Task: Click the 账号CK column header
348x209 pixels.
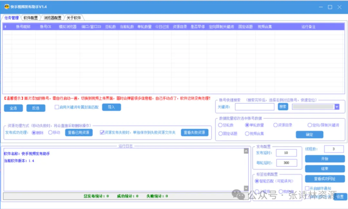Action: 46,27
